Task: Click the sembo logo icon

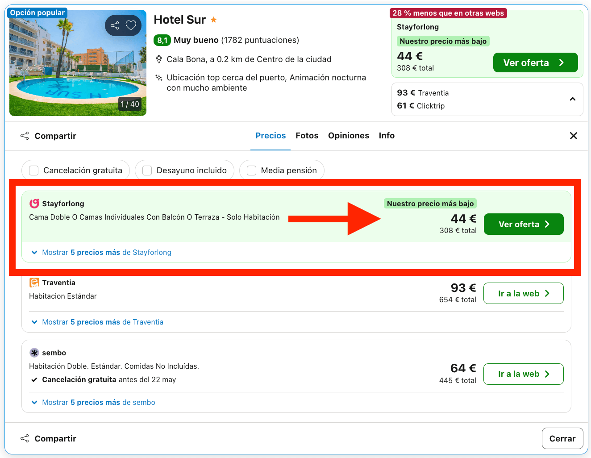Action: 34,353
